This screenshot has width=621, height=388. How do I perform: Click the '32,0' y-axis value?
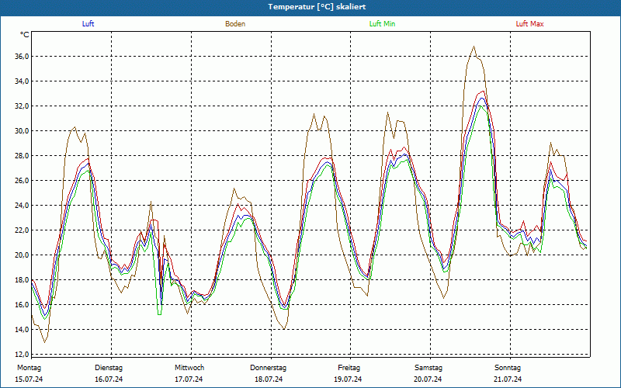coord(22,106)
